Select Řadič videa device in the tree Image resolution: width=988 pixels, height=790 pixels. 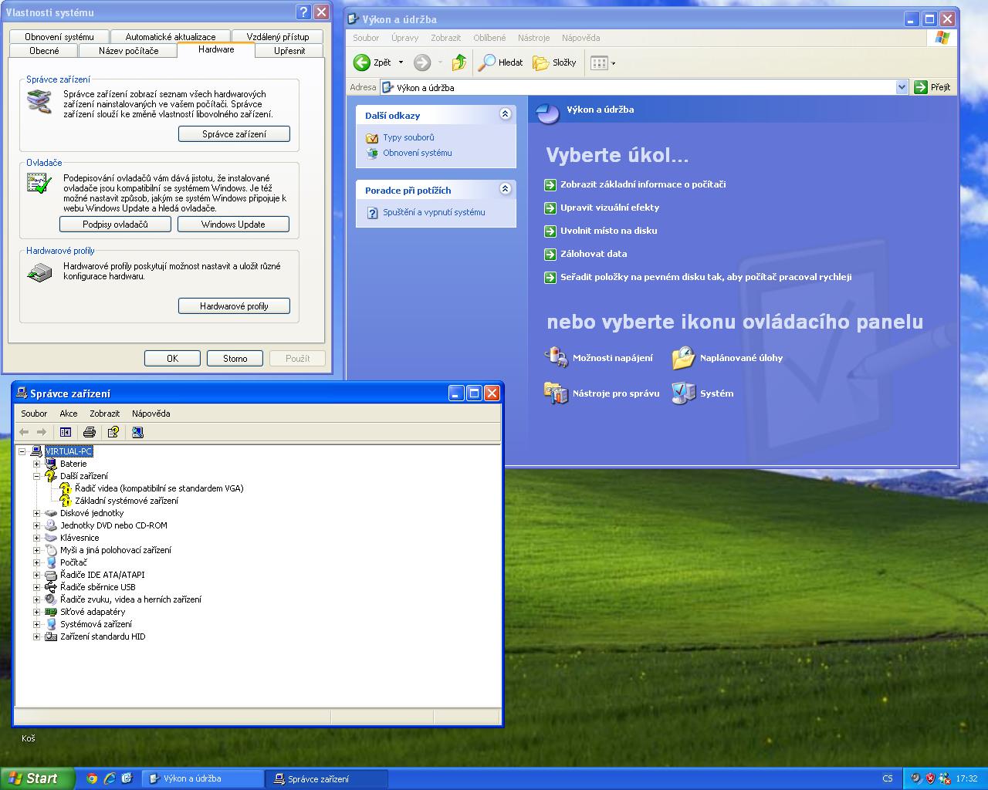click(x=158, y=488)
